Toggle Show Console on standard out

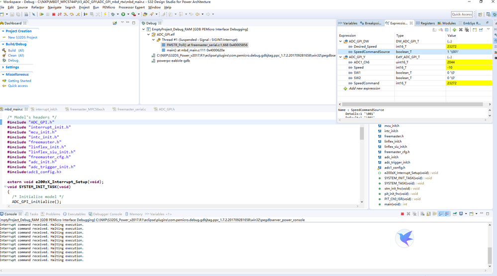(x=441, y=214)
